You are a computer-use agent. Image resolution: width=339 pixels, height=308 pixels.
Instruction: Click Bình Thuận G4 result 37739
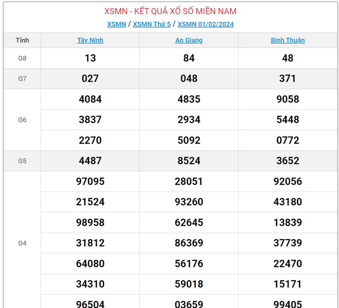pos(287,243)
